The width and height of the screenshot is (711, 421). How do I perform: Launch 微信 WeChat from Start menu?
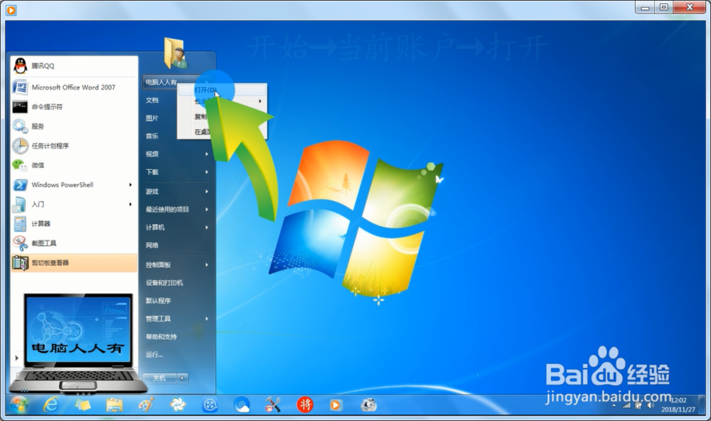point(74,165)
